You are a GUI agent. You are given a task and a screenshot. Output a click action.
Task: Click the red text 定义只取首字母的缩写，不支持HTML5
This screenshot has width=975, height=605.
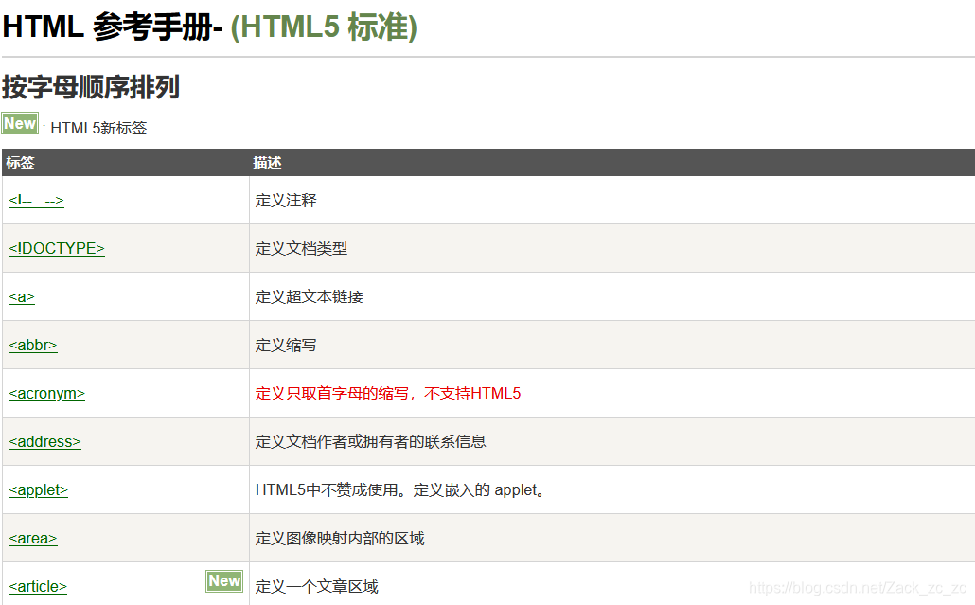click(x=388, y=394)
